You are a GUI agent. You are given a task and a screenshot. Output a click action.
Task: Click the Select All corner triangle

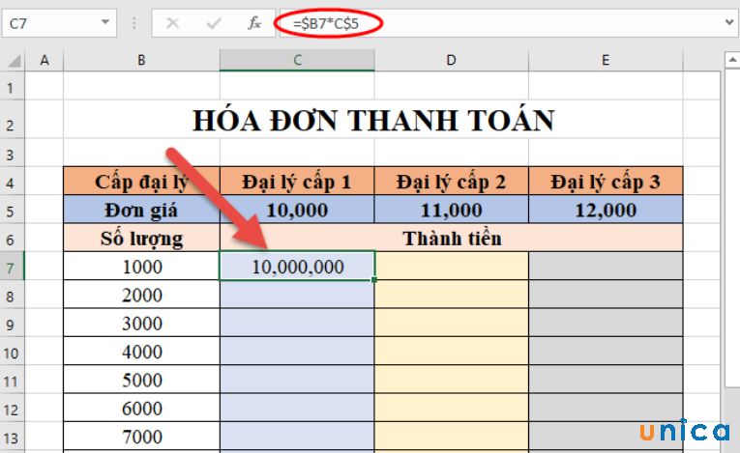tap(12, 61)
